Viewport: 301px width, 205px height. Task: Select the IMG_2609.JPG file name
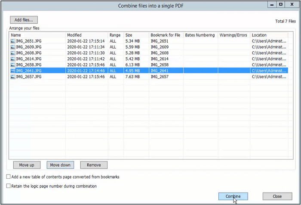coord(29,47)
